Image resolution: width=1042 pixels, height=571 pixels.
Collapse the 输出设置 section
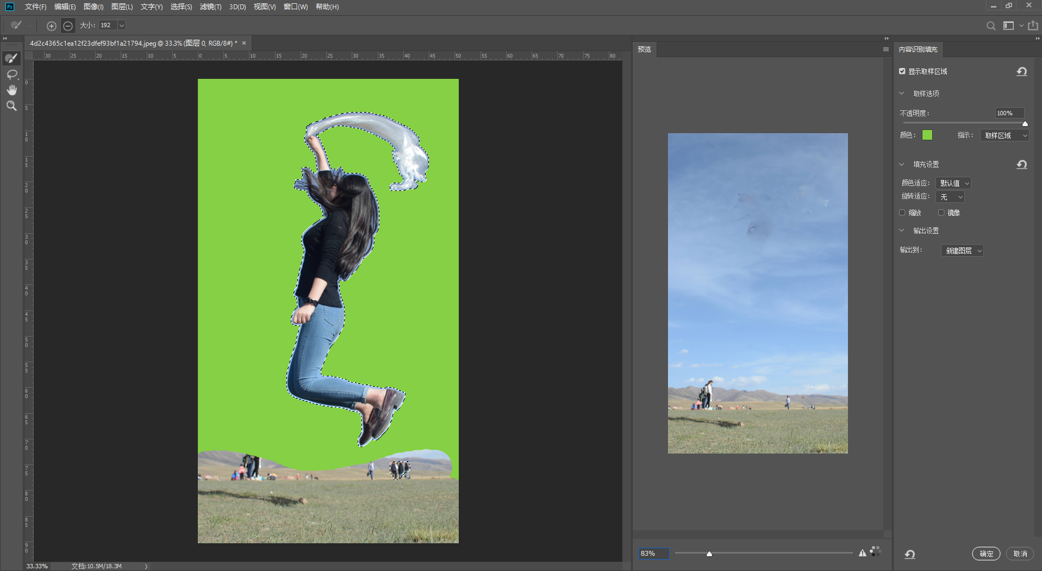click(x=902, y=231)
